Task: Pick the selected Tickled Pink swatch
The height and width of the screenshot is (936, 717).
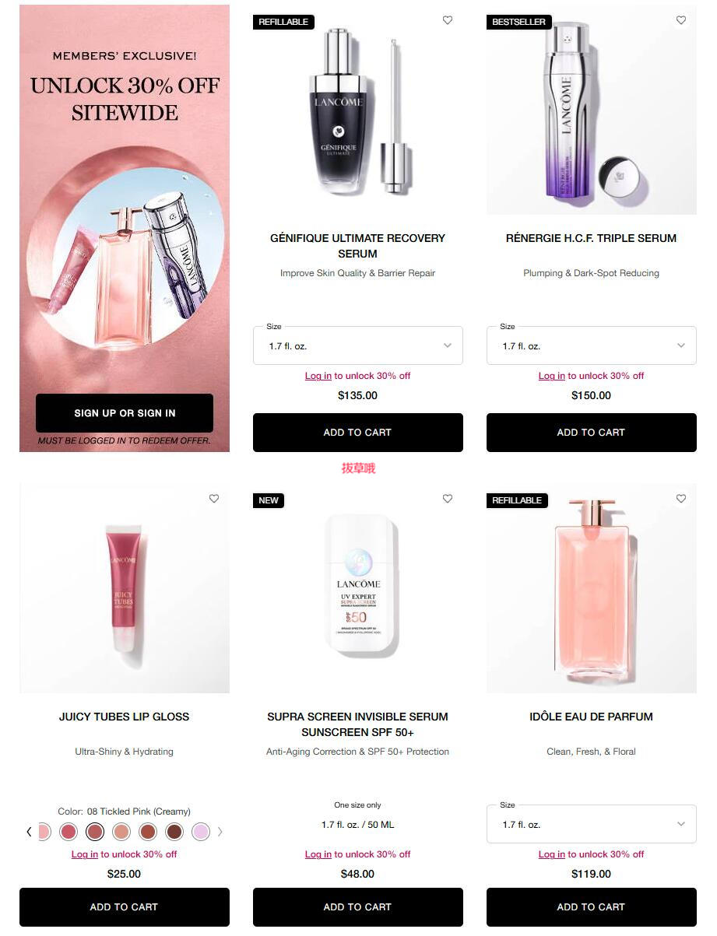Action: (95, 832)
